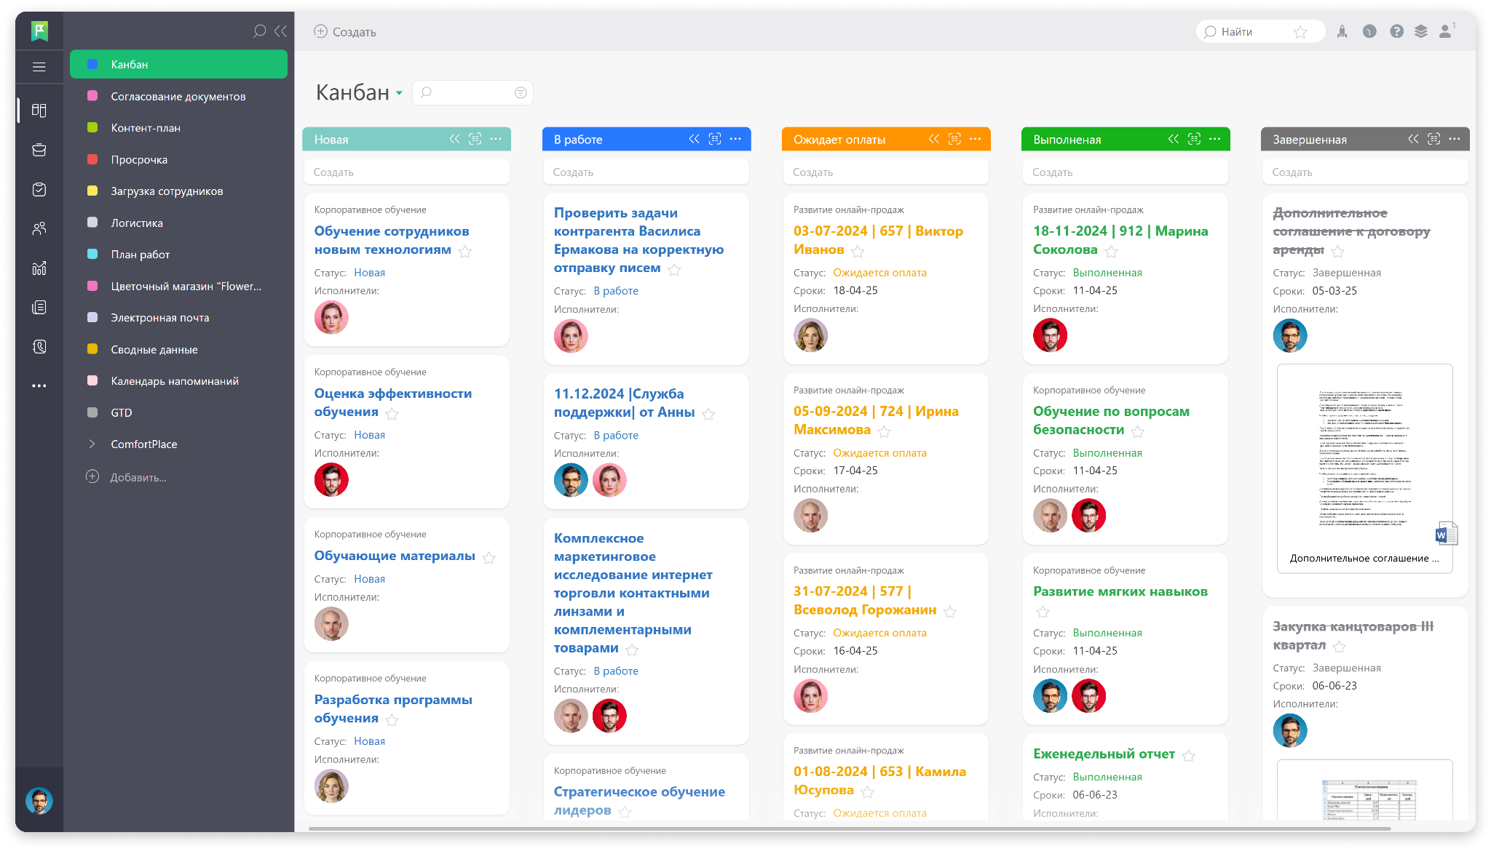Image resolution: width=1491 pixels, height=851 pixels.
Task: Click the red color square next to Просрочка
Action: (92, 159)
